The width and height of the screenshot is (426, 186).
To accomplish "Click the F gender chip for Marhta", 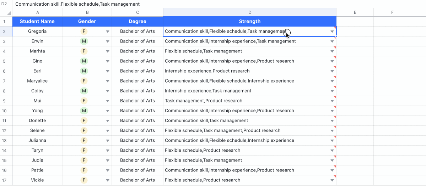I will [x=84, y=51].
